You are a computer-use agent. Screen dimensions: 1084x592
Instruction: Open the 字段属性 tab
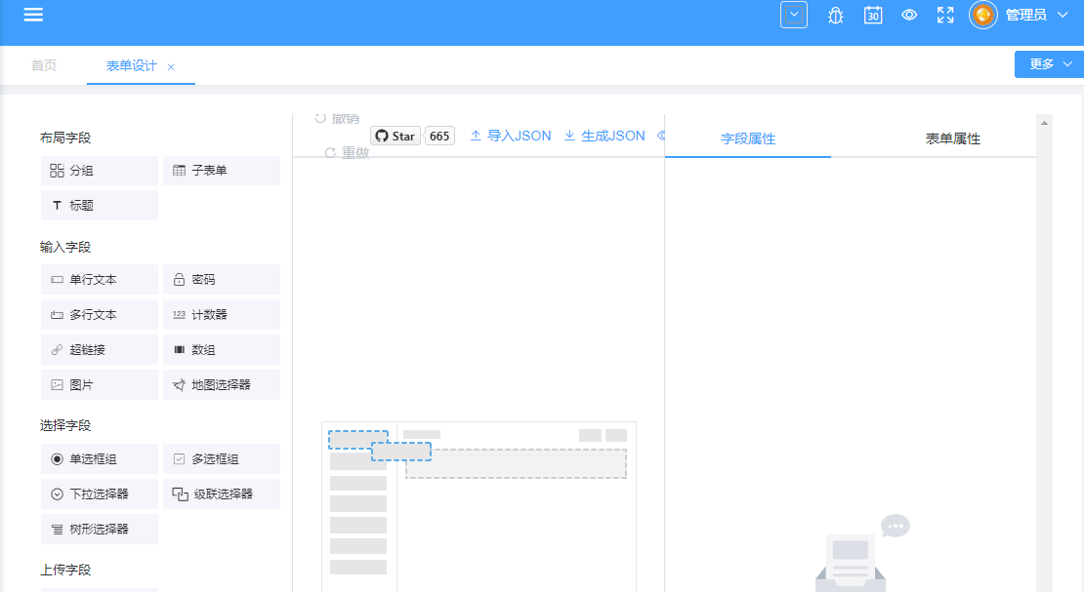coord(748,138)
